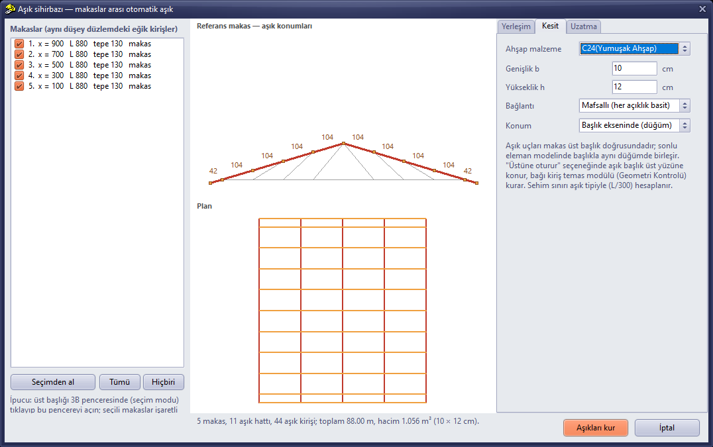Click the 'Plan' heading label
Screen dimensions: 713x447
click(x=204, y=206)
